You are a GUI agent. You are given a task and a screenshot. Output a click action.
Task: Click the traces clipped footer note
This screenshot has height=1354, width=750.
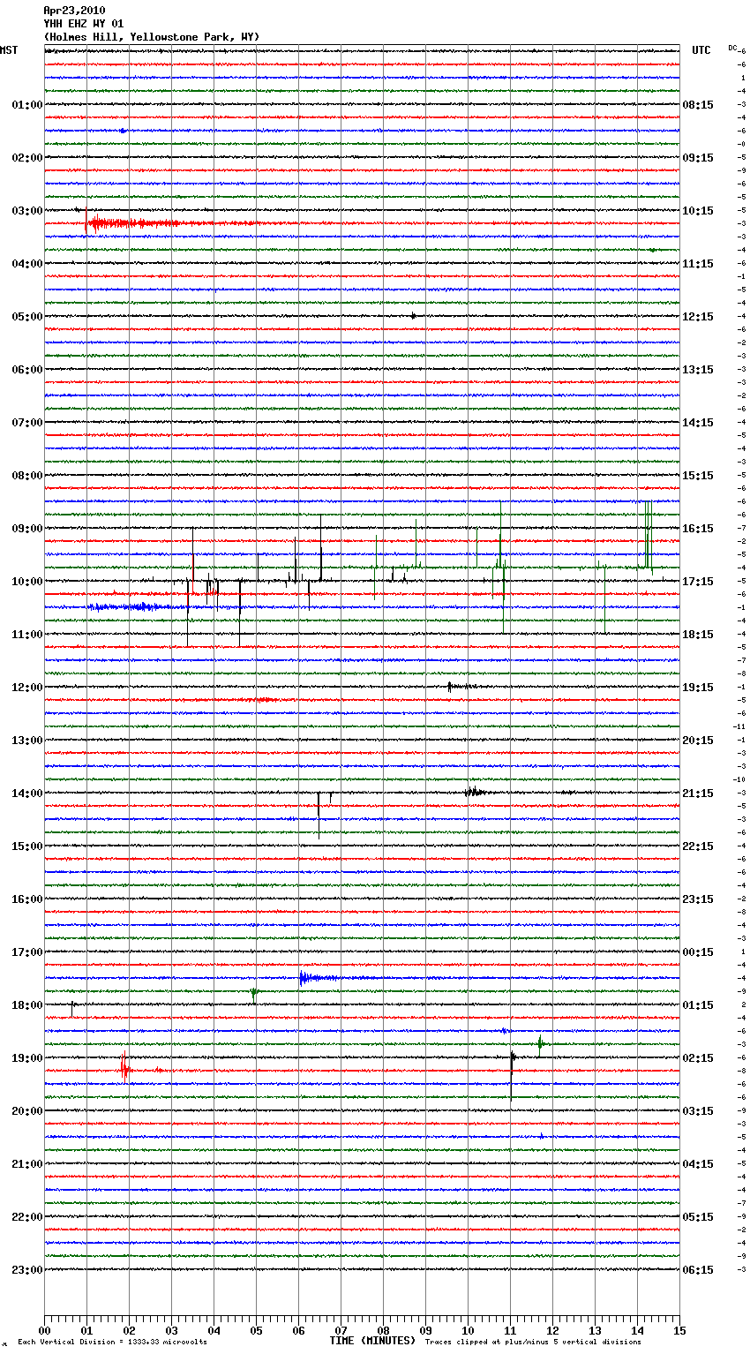(533, 1343)
